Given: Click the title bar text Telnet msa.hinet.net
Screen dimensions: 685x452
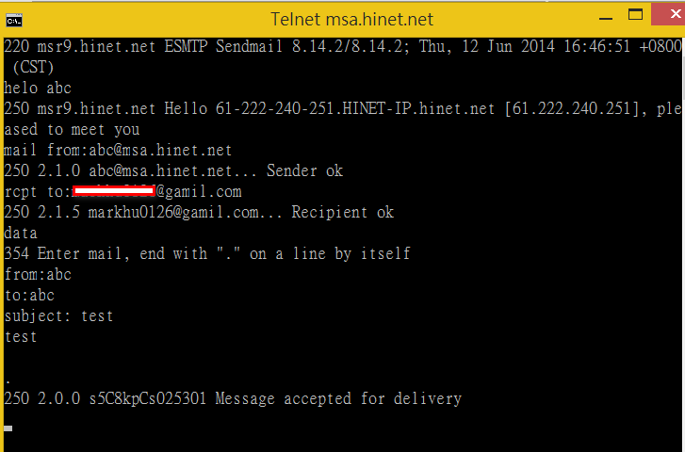Looking at the screenshot, I should click(351, 20).
